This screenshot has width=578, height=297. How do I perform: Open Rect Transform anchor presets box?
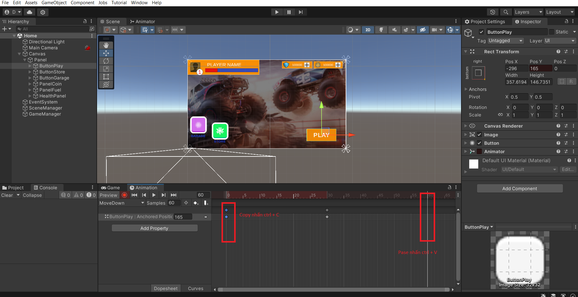[x=478, y=73]
